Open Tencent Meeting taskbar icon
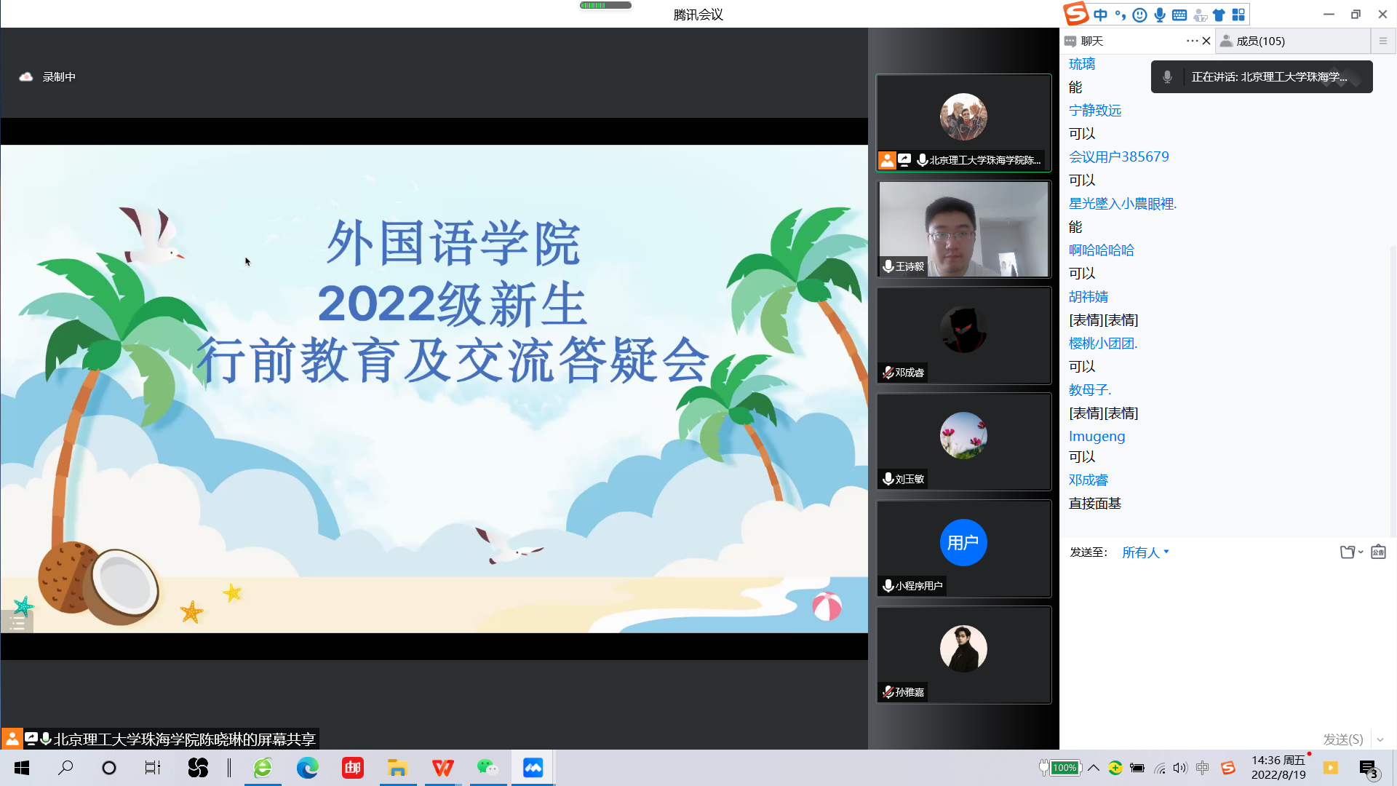1397x786 pixels. [x=533, y=768]
